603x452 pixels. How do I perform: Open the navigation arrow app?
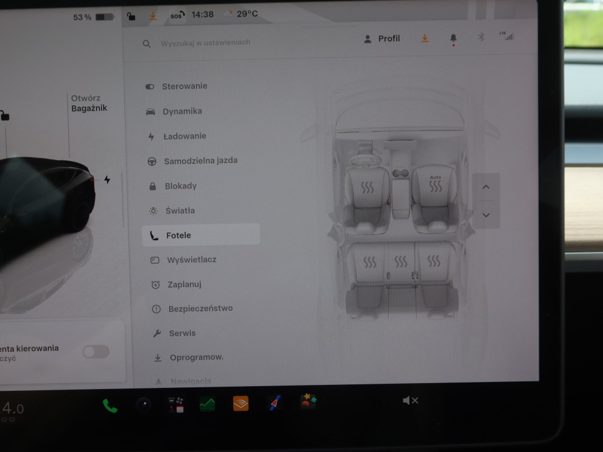pos(274,403)
